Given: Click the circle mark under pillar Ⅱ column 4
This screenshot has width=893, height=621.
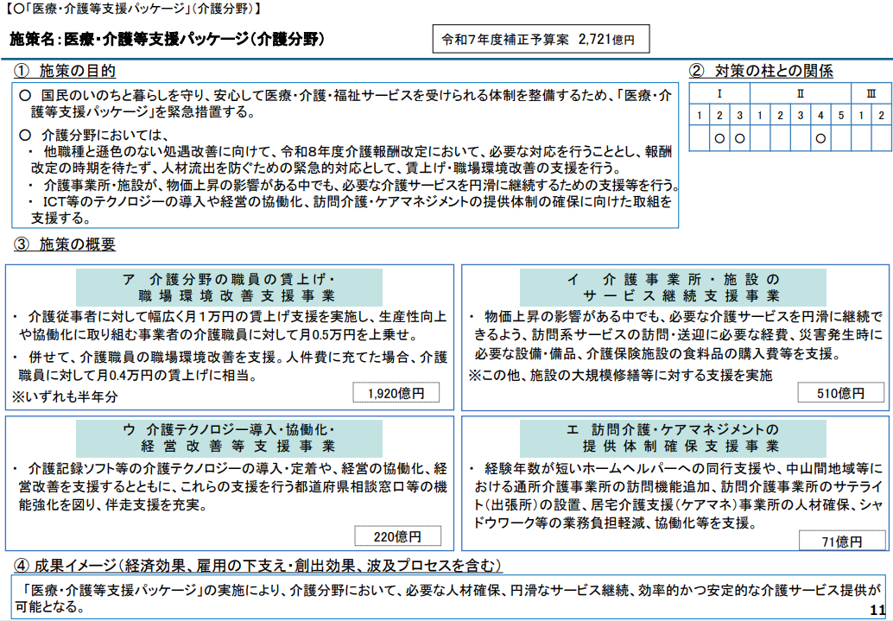Looking at the screenshot, I should (820, 137).
